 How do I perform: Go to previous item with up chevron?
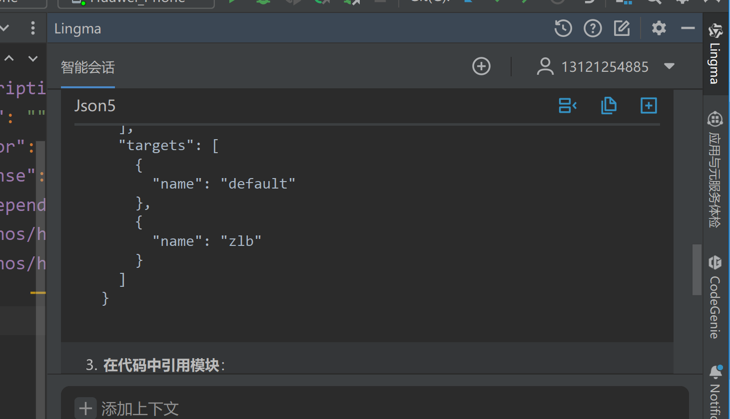[9, 59]
